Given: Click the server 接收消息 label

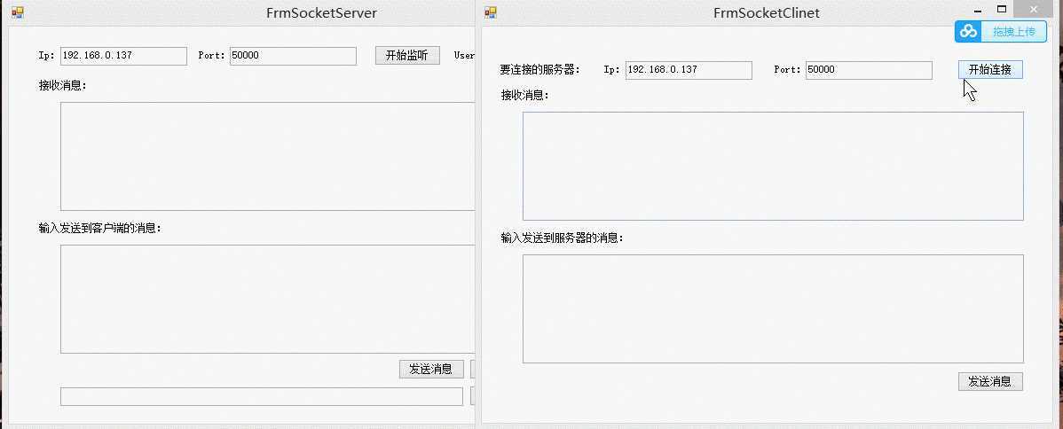Looking at the screenshot, I should pos(63,85).
